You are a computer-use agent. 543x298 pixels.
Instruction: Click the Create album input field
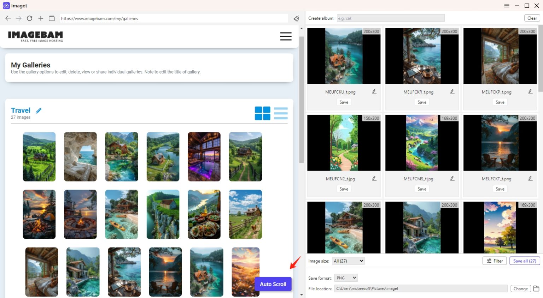click(x=390, y=18)
